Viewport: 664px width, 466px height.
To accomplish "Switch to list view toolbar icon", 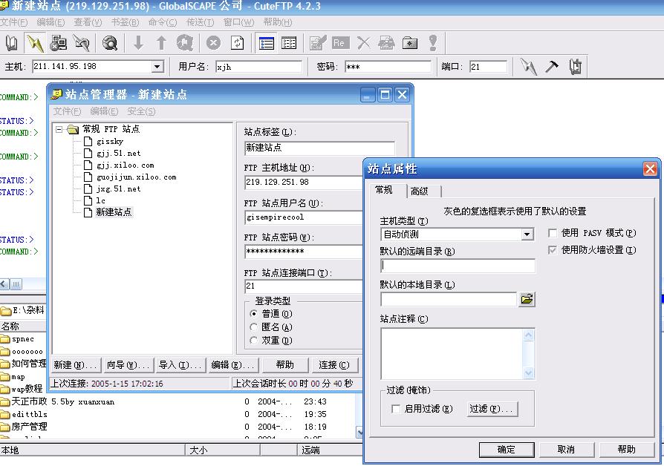I will [267, 43].
